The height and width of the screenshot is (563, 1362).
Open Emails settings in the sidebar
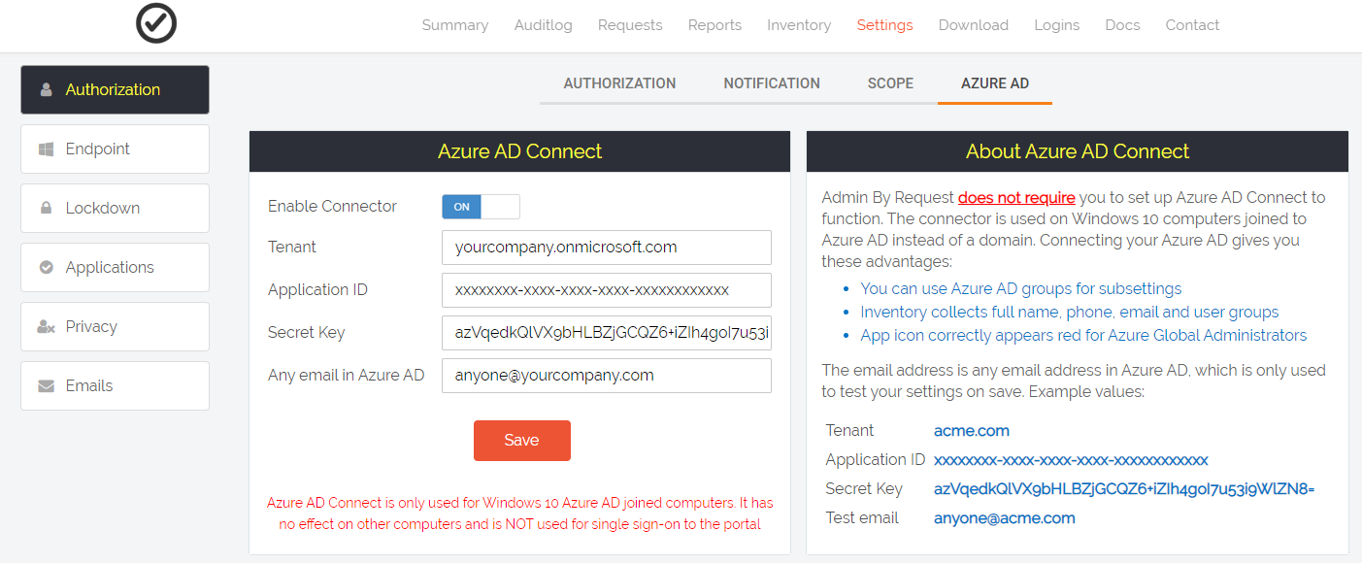[115, 385]
